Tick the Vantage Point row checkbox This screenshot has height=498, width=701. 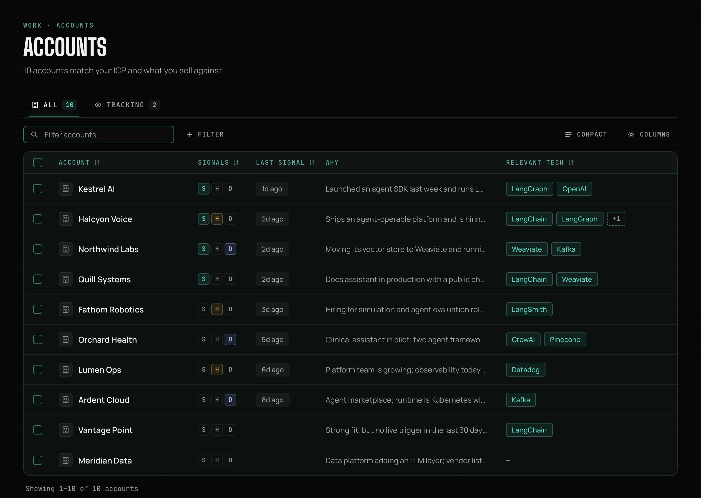[x=38, y=430]
